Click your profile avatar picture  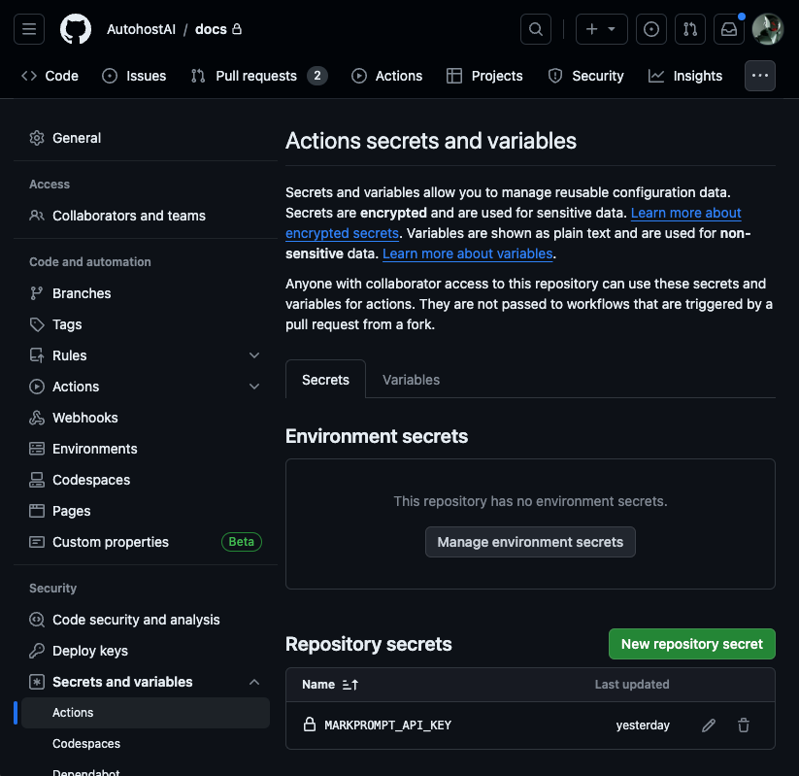pyautogui.click(x=767, y=29)
